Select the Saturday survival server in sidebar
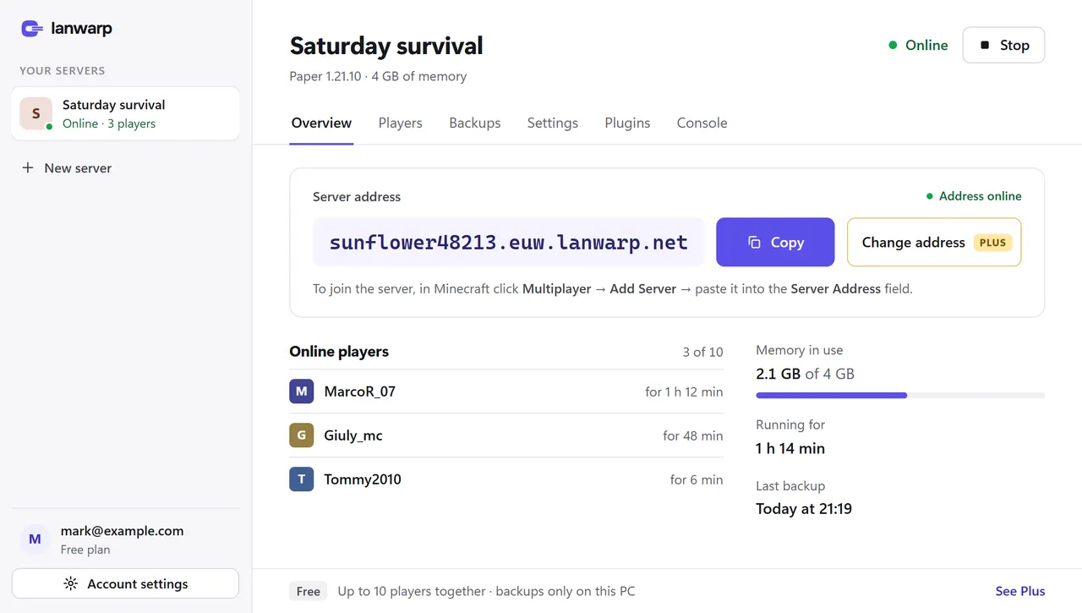Screen dimensions: 1082x613 tap(125, 113)
